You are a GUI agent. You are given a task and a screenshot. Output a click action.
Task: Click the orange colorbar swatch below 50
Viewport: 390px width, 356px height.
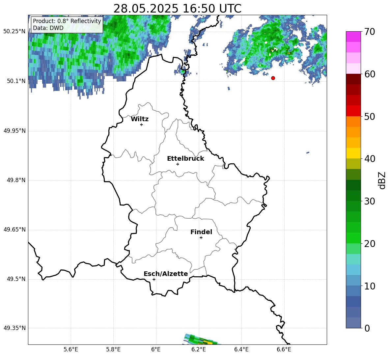click(353, 122)
